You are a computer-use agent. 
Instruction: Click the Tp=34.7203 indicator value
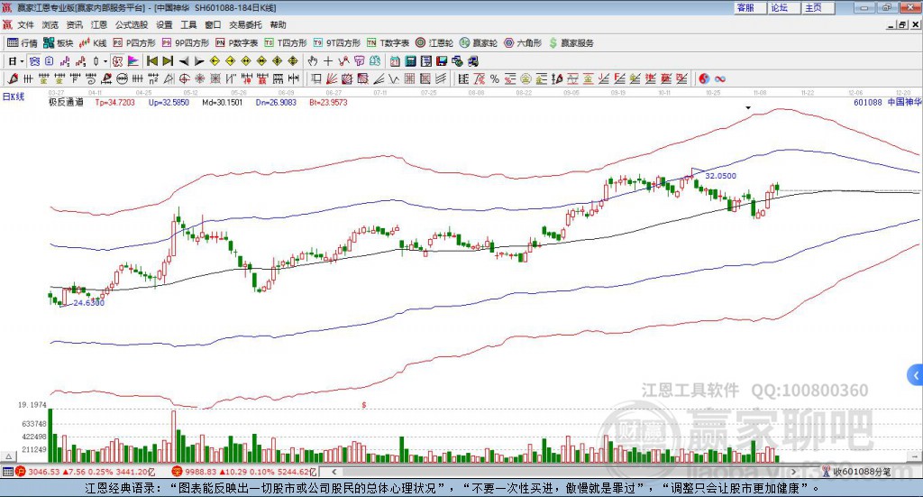(x=115, y=103)
